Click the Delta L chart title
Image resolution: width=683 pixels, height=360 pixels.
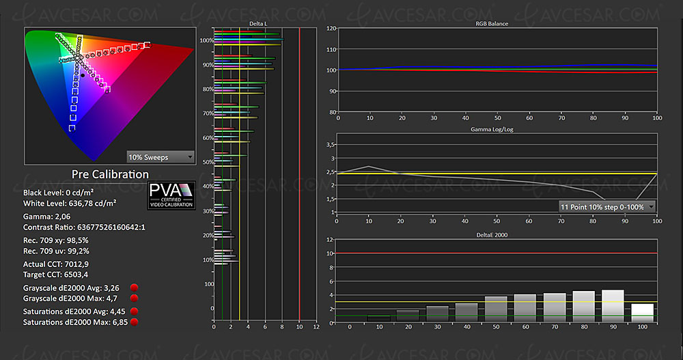pyautogui.click(x=259, y=23)
